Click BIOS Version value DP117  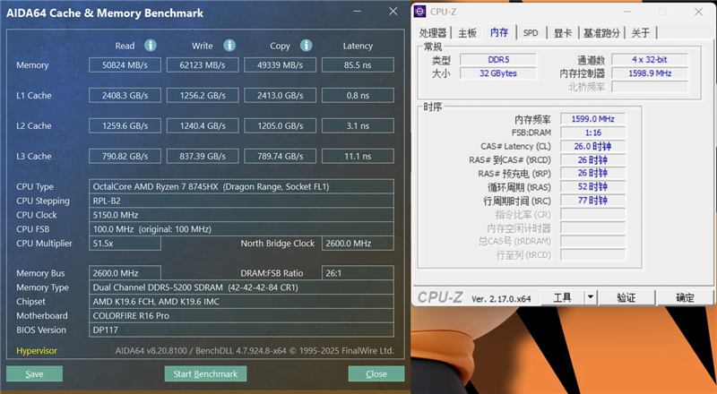click(241, 330)
